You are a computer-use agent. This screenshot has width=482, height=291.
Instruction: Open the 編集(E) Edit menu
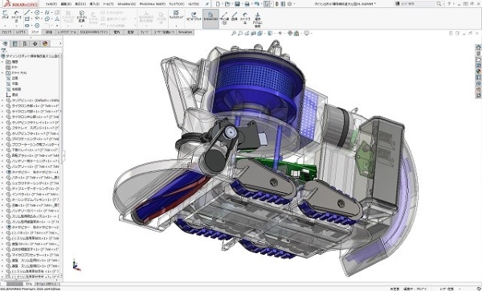click(x=66, y=4)
